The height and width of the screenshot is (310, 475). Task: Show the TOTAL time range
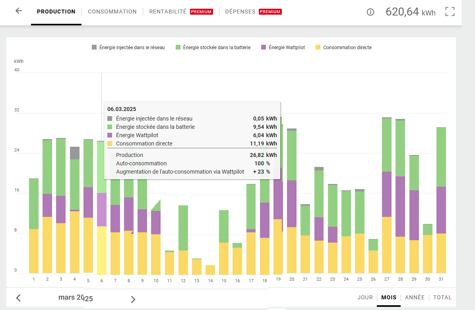pyautogui.click(x=442, y=297)
